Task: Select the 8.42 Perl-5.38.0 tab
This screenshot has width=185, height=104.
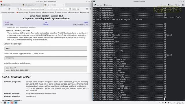Action: (x=54, y=5)
